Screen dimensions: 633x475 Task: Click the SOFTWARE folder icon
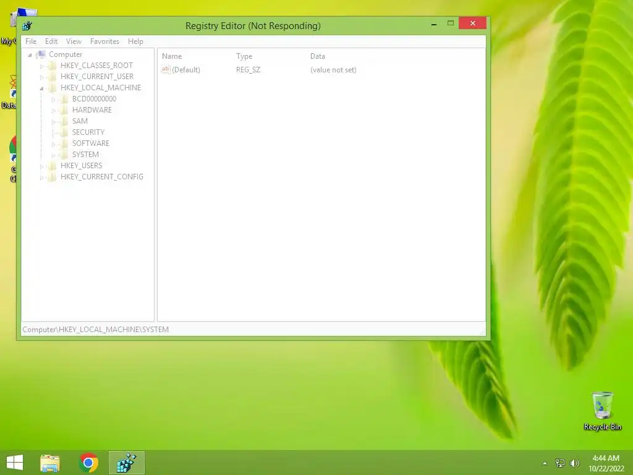[x=64, y=143]
